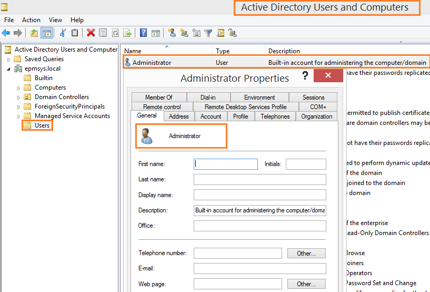Click the Back arrow in the toolbar
Viewport: 430px width, 292px height.
(x=6, y=33)
